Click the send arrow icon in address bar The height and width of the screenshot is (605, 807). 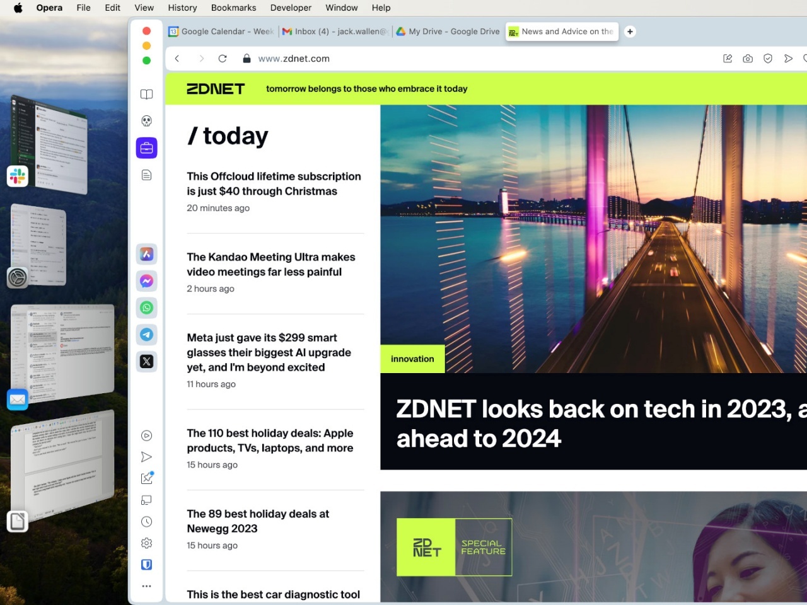pos(788,59)
